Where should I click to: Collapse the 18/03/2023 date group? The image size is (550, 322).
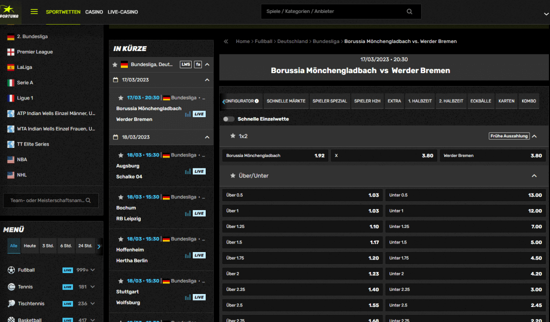207,137
